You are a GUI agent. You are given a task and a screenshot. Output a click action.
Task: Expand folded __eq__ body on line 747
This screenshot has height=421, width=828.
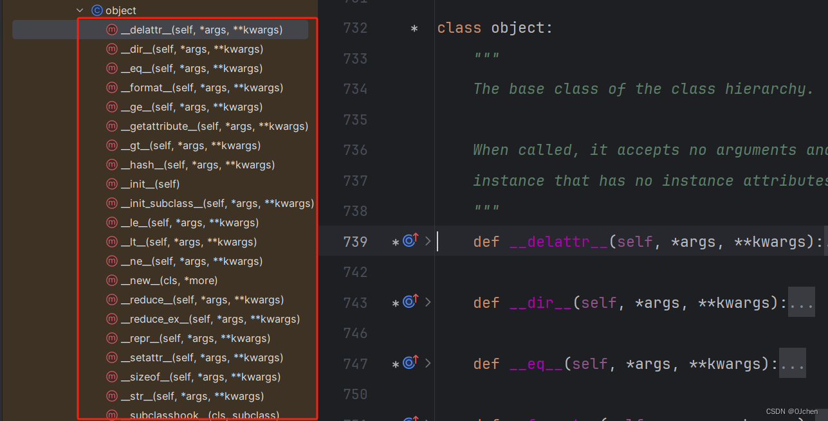click(x=428, y=364)
